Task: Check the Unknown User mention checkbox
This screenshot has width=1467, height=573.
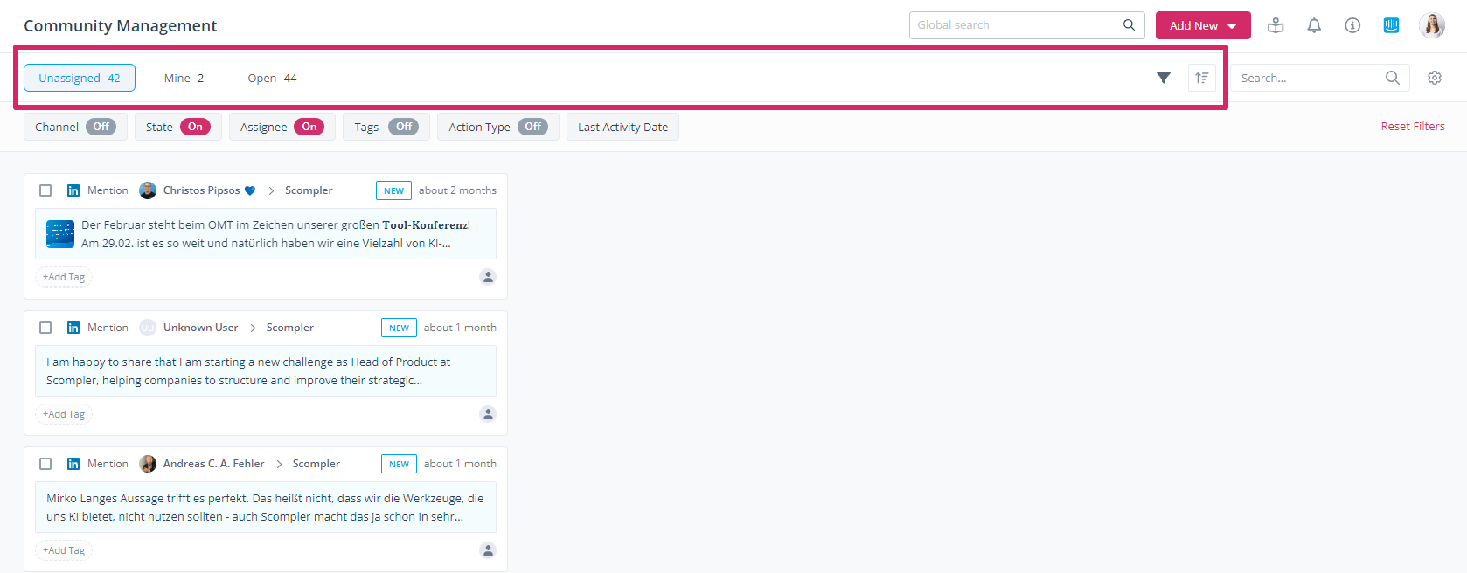Action: coord(45,328)
